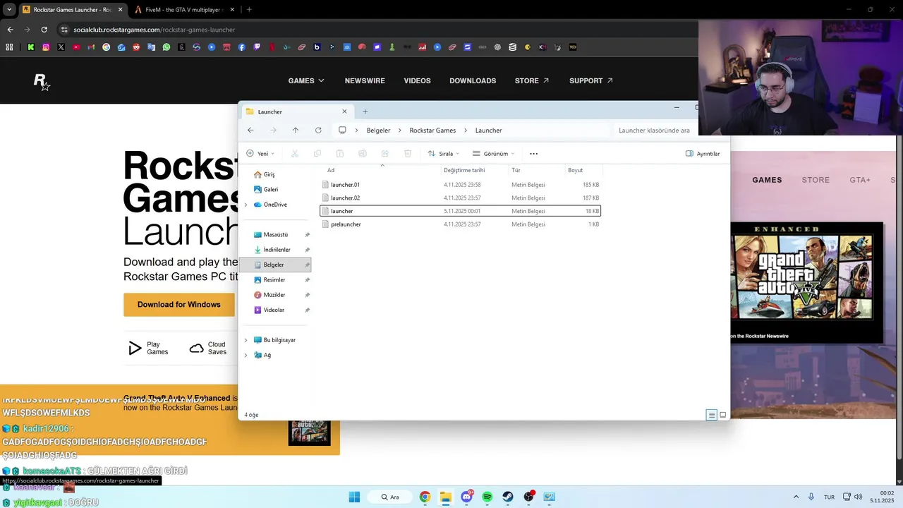
Task: Reload the Rockstar launcher page
Action: coord(44,30)
